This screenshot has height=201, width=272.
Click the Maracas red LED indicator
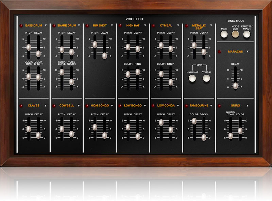[220, 52]
